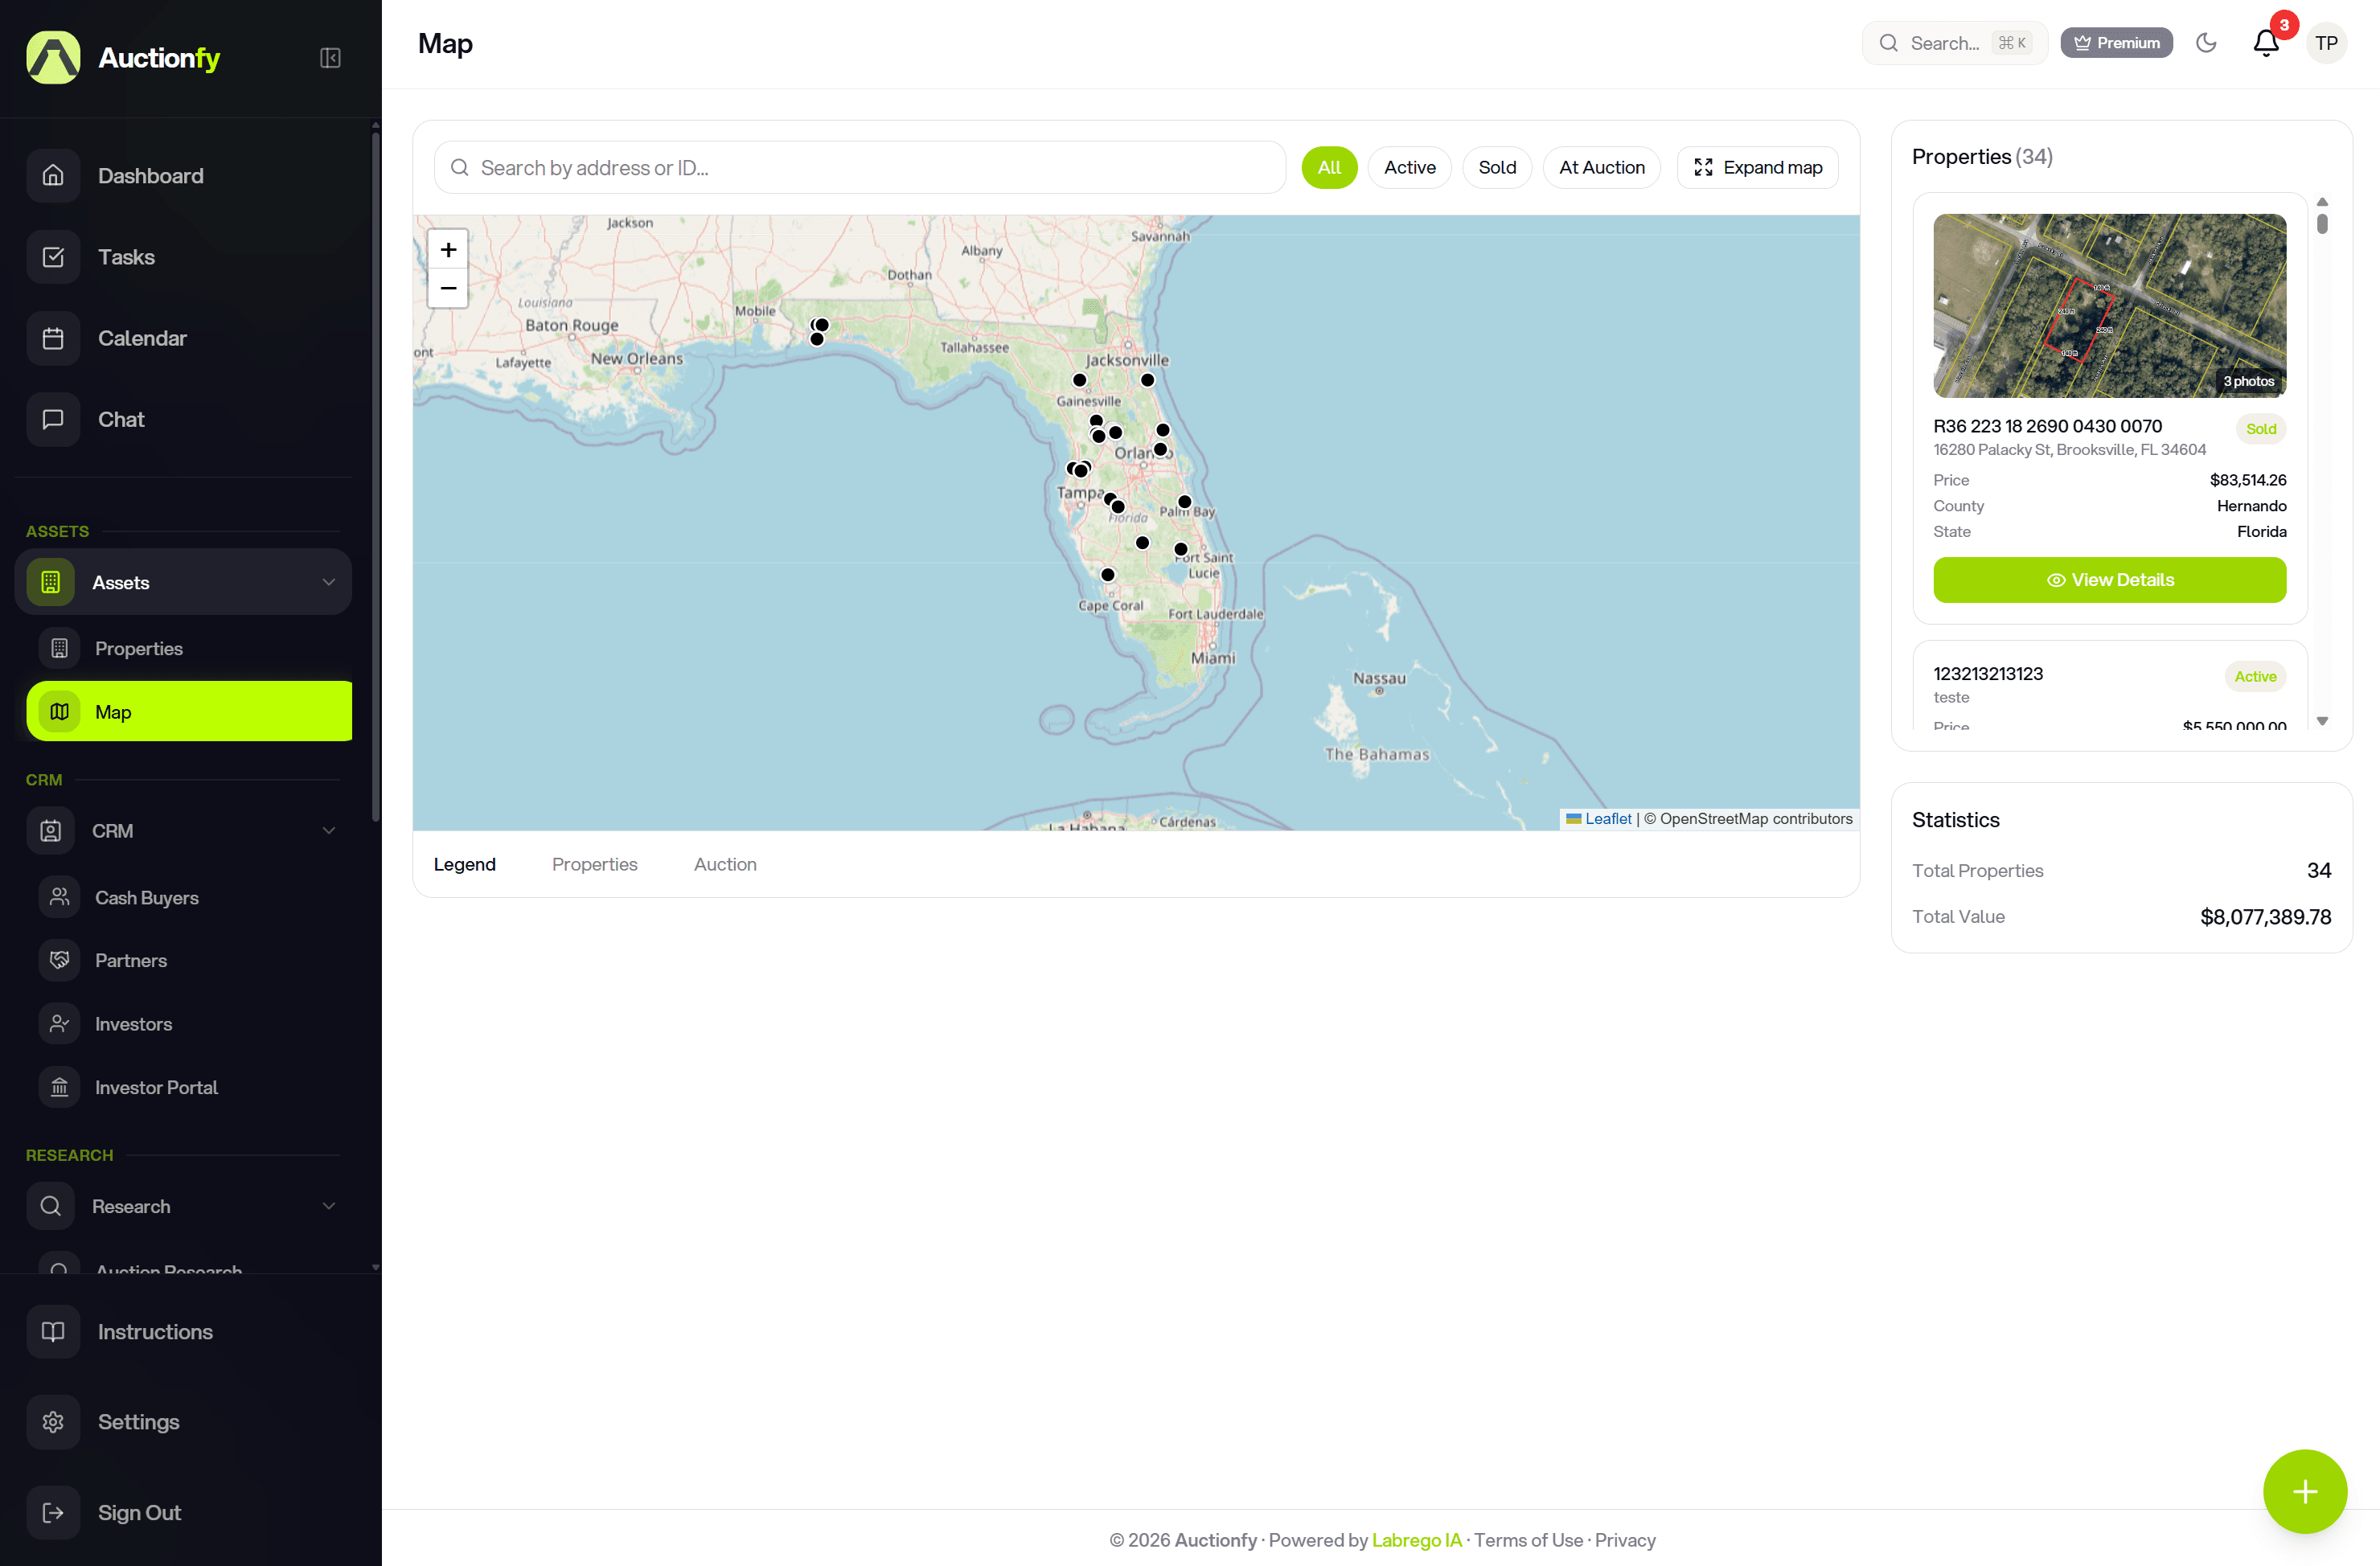Filter map by Sold properties
The width and height of the screenshot is (2380, 1566).
click(x=1496, y=167)
